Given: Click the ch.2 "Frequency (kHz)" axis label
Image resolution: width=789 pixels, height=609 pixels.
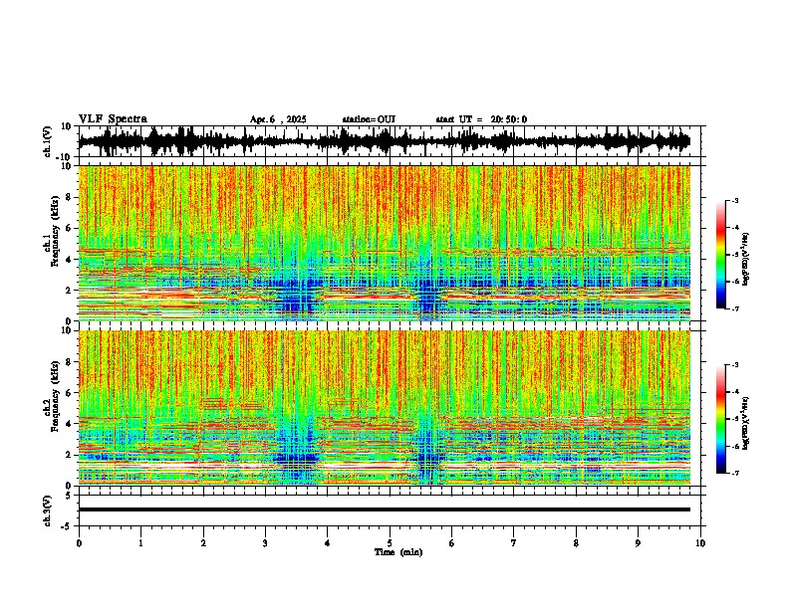Looking at the screenshot, I should click(55, 395).
